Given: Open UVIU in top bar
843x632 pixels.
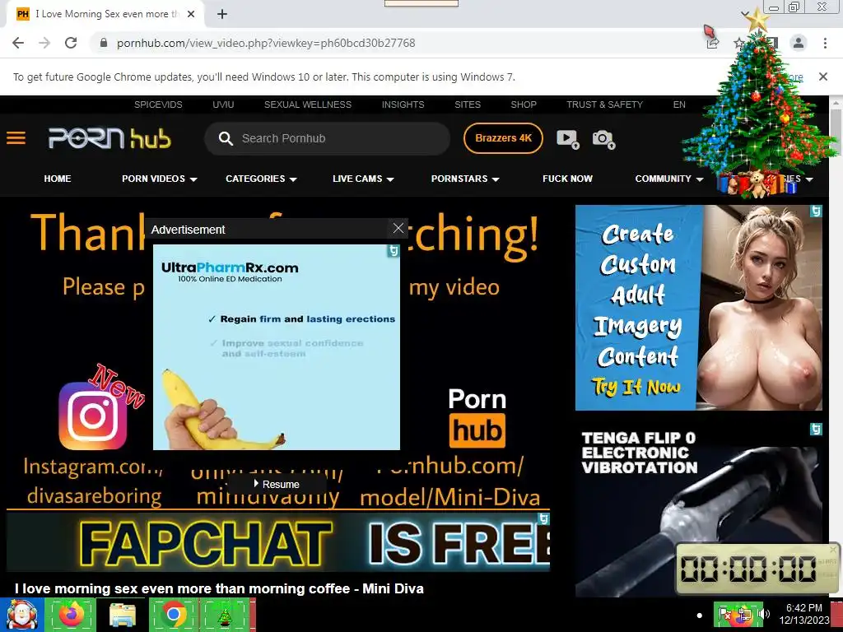Looking at the screenshot, I should coord(223,105).
